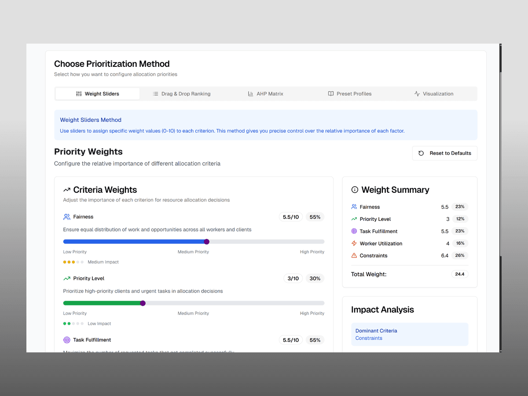Click the Priority Level 30% badge
Viewport: 528px width, 396px height.
[315, 279]
